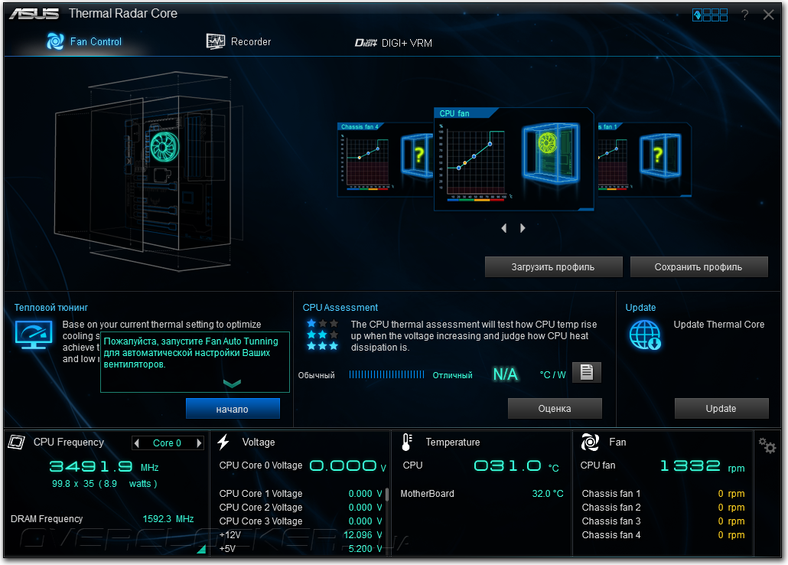Open the DIGI+ VRM tab
The image size is (788, 565).
(x=393, y=43)
